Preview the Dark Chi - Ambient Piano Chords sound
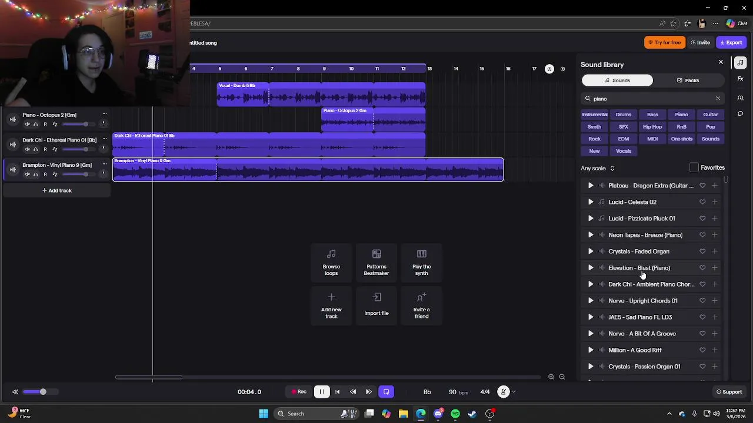This screenshot has height=423, width=753. click(x=591, y=284)
